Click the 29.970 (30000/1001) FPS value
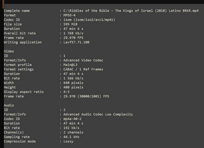204x148 pixels. [86, 96]
